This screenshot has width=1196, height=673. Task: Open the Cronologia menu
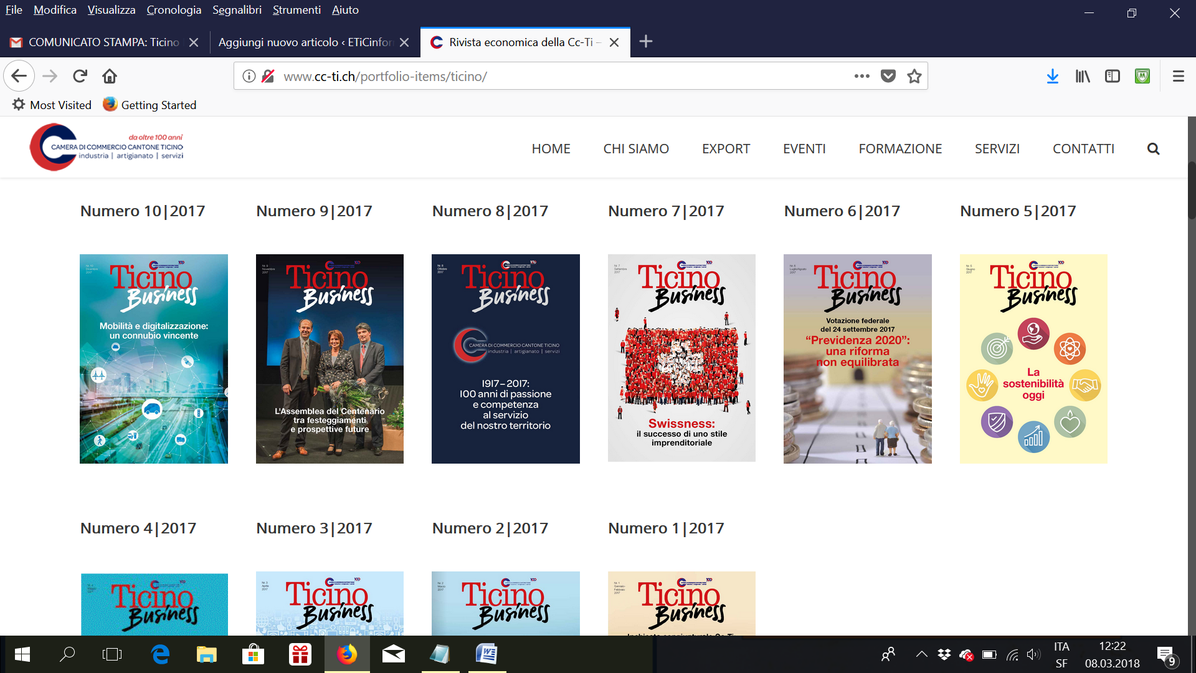coord(174,10)
